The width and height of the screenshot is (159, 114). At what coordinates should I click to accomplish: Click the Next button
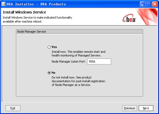click(146, 108)
